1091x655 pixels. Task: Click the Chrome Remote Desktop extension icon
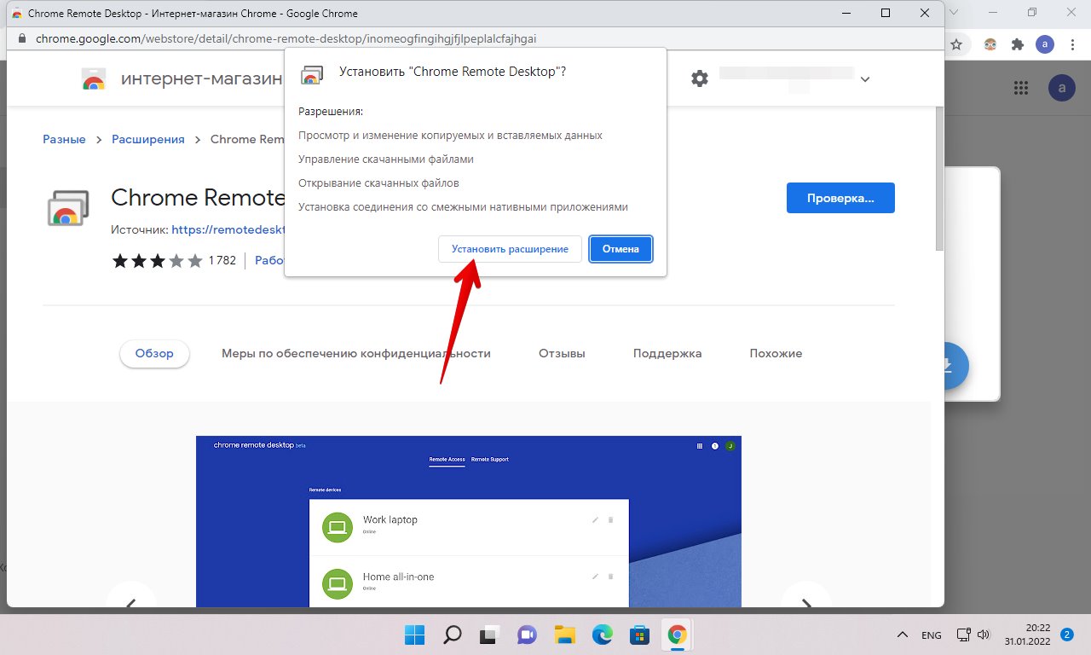click(x=68, y=207)
